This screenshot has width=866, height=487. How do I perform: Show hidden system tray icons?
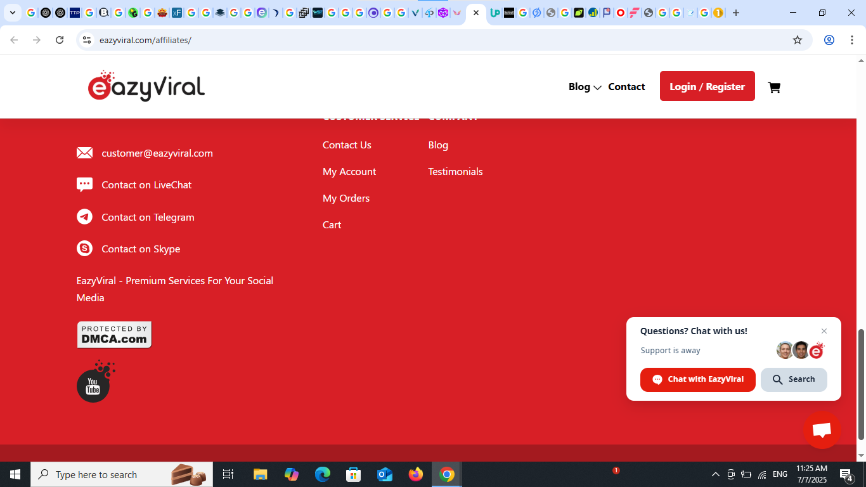point(716,474)
